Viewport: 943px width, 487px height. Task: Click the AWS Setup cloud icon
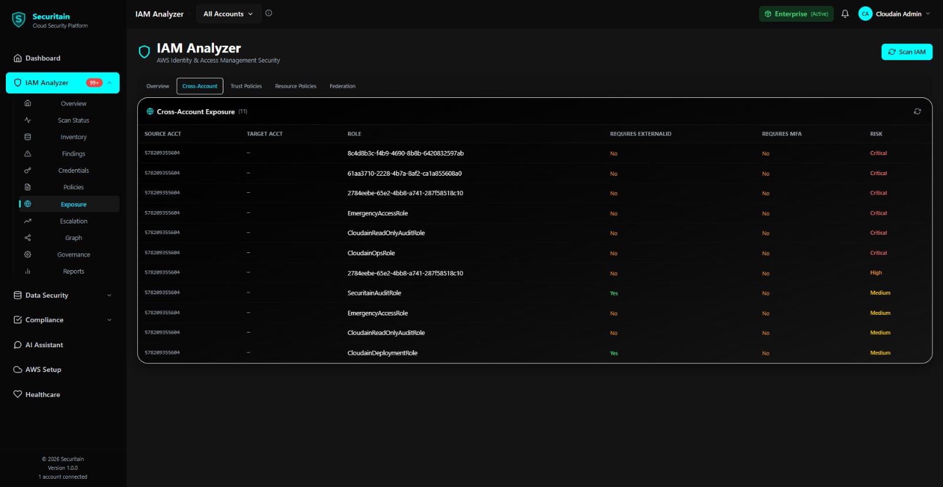tap(18, 370)
